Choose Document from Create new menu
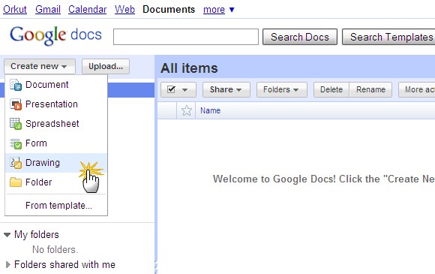The width and height of the screenshot is (435, 274). 56,85
